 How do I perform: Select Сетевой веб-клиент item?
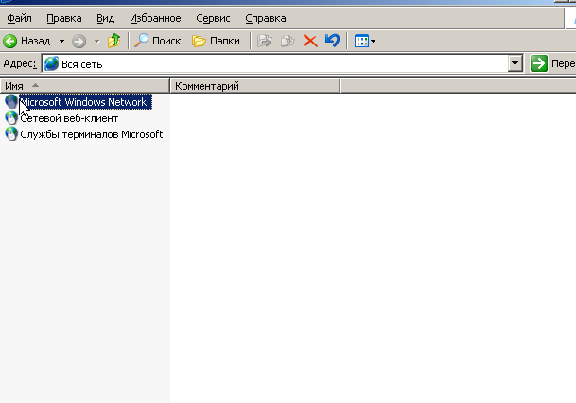pos(69,118)
